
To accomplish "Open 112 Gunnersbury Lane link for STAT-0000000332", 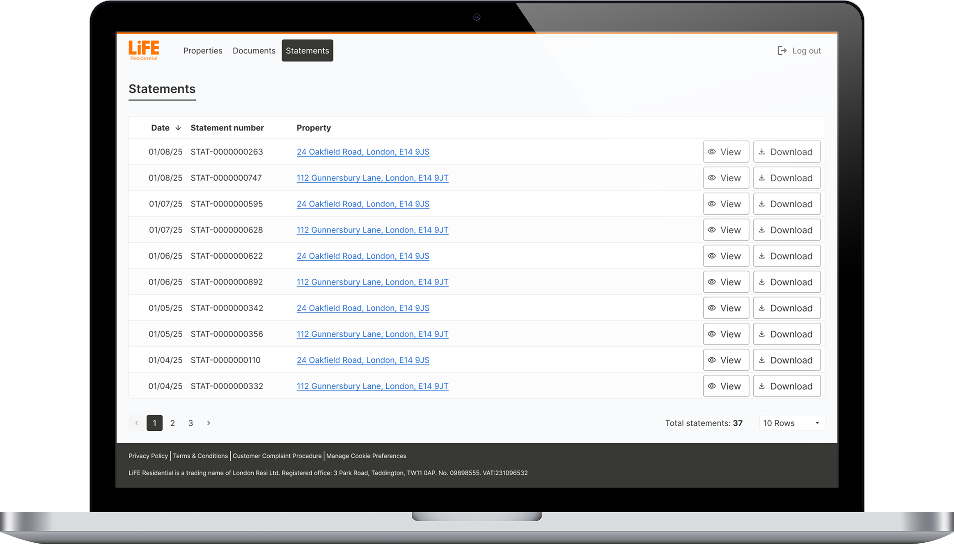I will click(372, 386).
